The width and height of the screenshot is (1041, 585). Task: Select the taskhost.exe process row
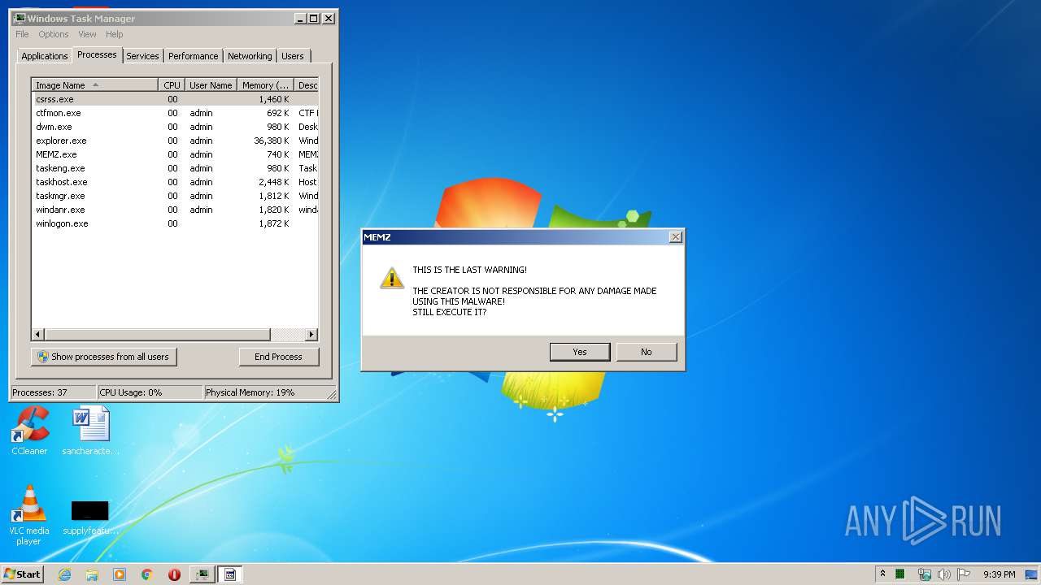click(175, 182)
